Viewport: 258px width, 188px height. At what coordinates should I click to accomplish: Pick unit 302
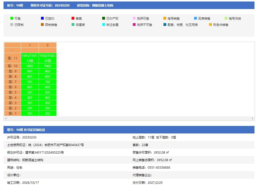click(x=47, y=103)
